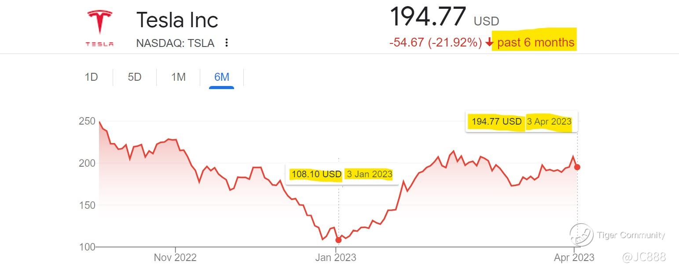Viewport: 679px width, 272px height.
Task: Click the Tesla logo icon
Action: point(99,29)
